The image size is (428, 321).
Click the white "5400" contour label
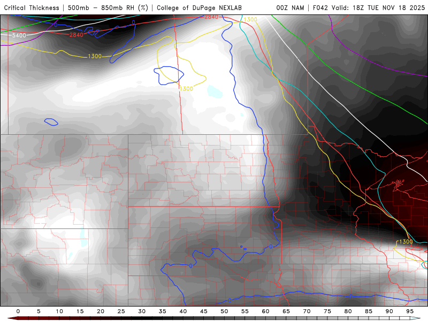19,35
